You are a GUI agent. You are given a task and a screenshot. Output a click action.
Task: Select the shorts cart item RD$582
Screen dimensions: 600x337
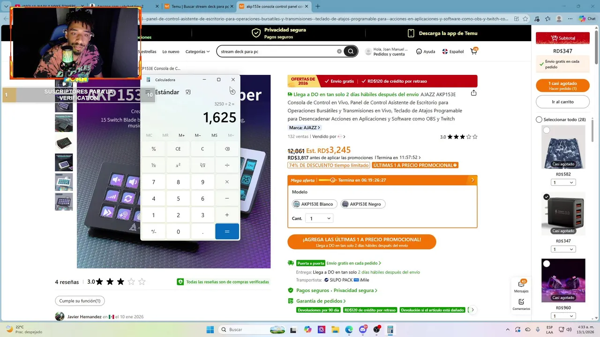tap(547, 131)
